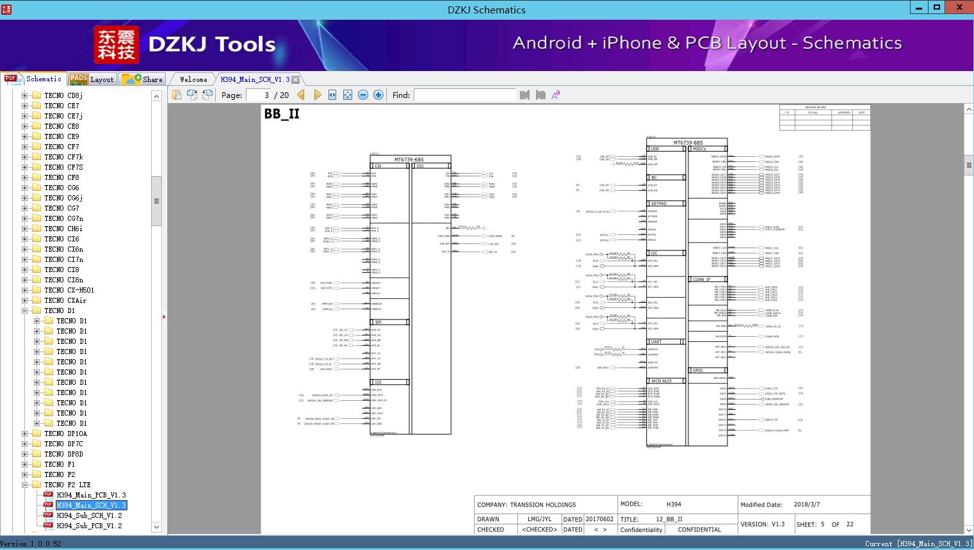Click the folder icon beside TECNO CF7S
The image size is (974, 550).
click(37, 167)
